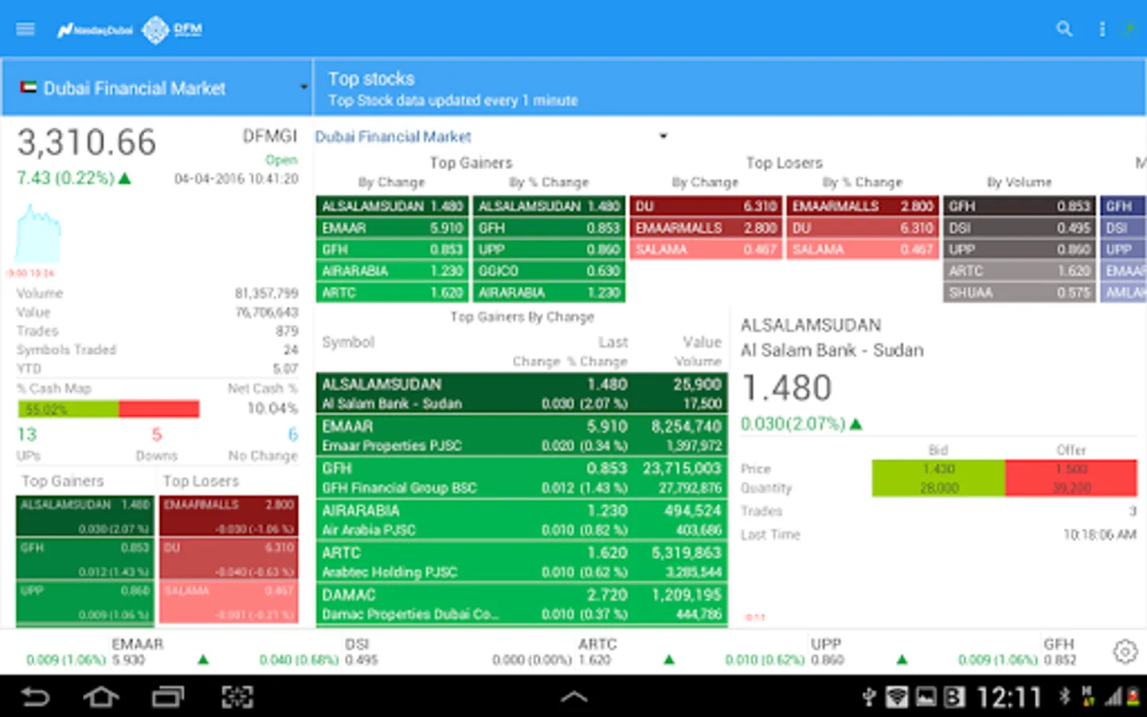Open the Emaar Properties PJSC row
Screen dimensions: 1147x717
[x=522, y=436]
